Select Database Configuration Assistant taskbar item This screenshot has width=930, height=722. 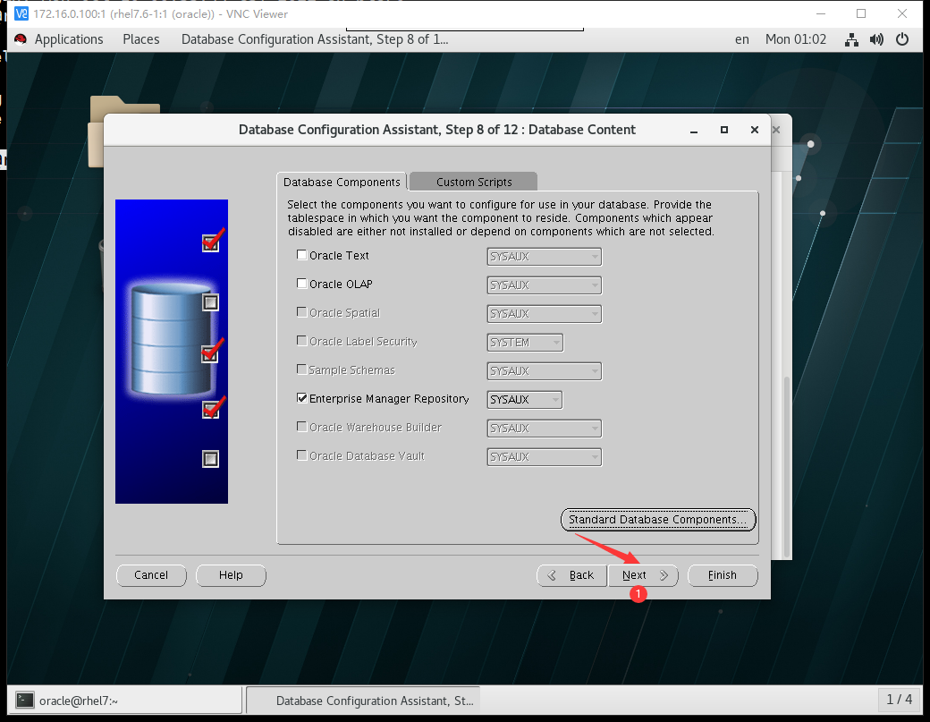(363, 701)
